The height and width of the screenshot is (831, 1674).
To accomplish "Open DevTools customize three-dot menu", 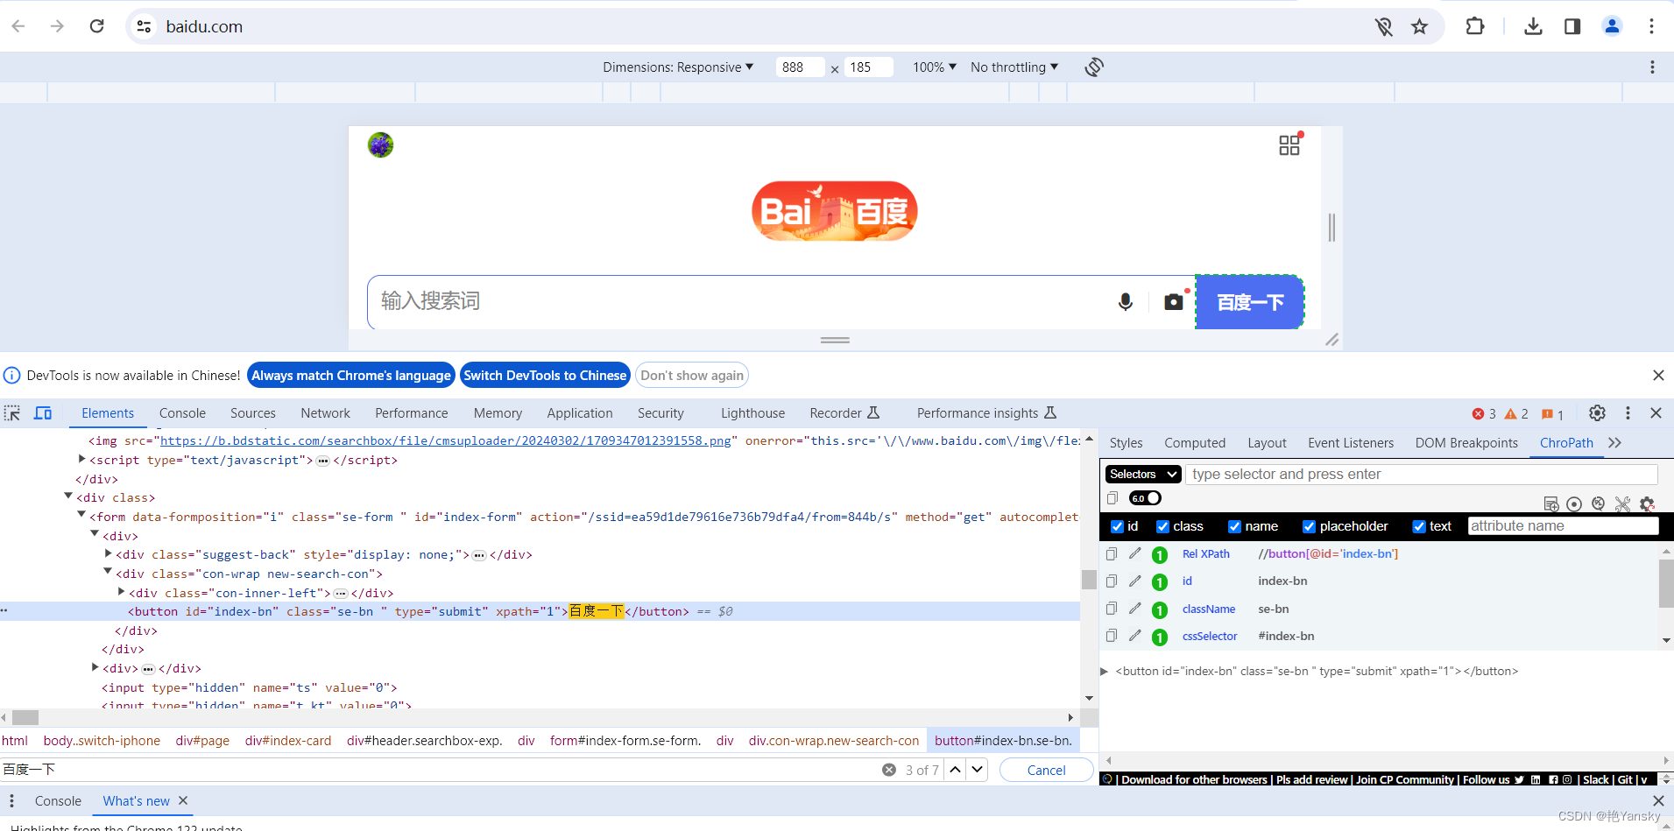I will point(1628,413).
